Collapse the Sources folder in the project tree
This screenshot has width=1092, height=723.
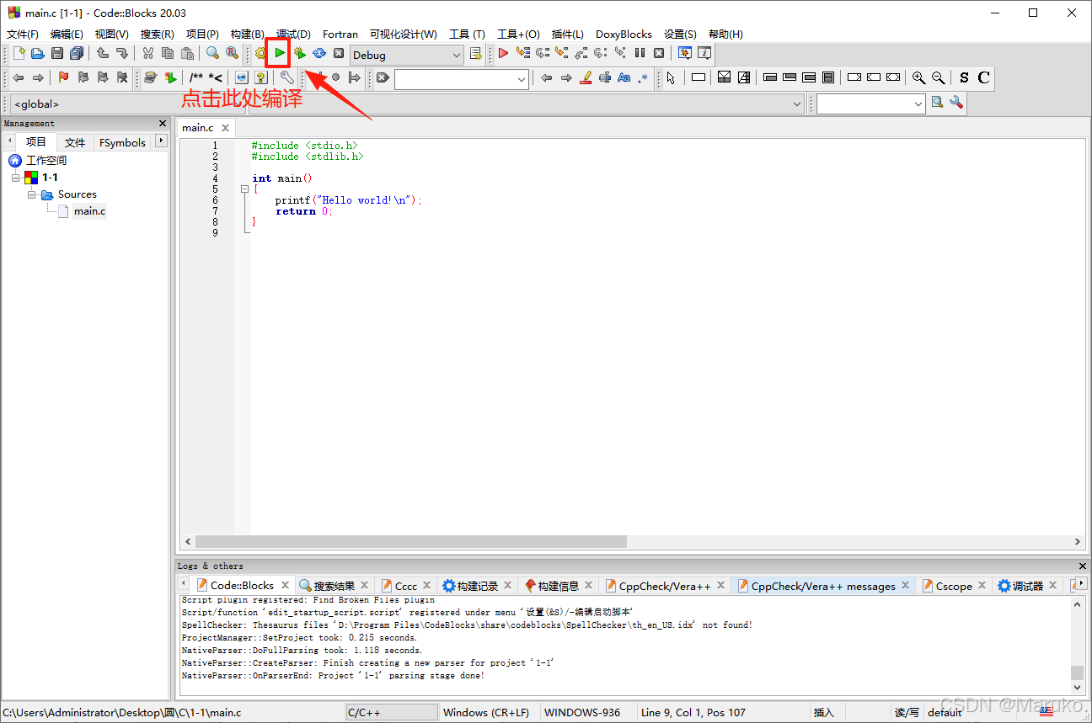tap(32, 194)
